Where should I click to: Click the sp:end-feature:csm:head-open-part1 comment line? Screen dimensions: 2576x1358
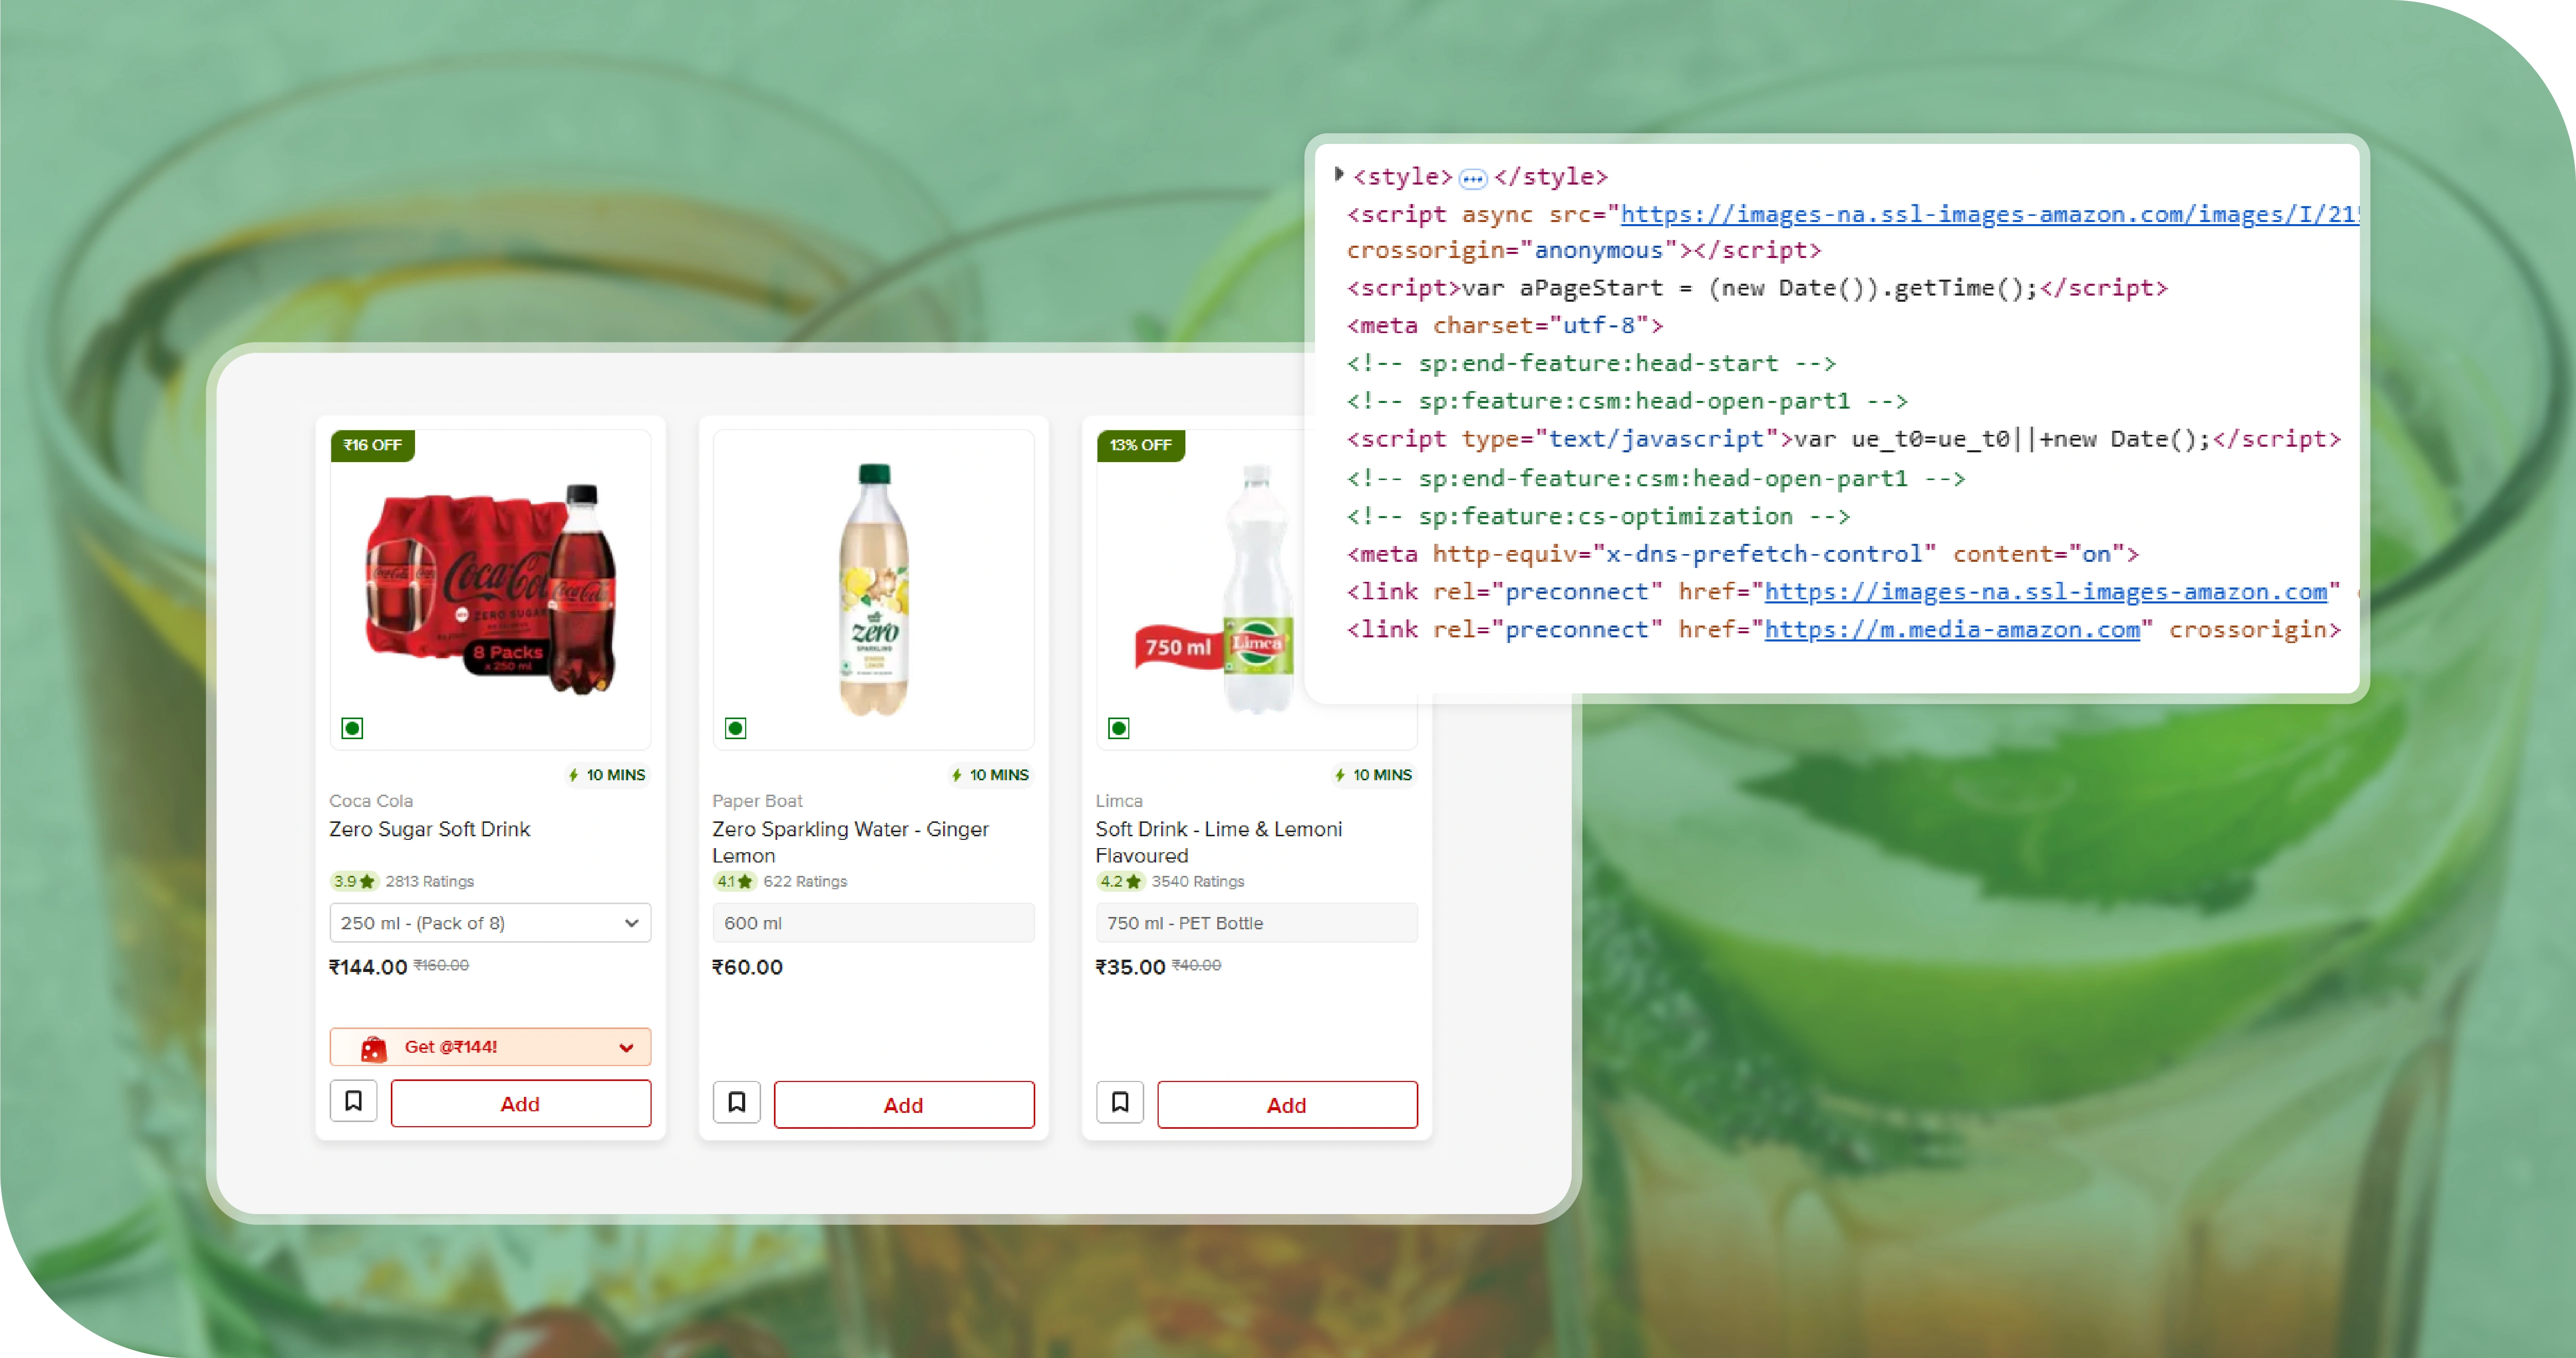pos(1656,479)
